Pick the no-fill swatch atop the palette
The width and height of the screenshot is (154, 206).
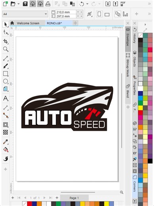point(141,35)
